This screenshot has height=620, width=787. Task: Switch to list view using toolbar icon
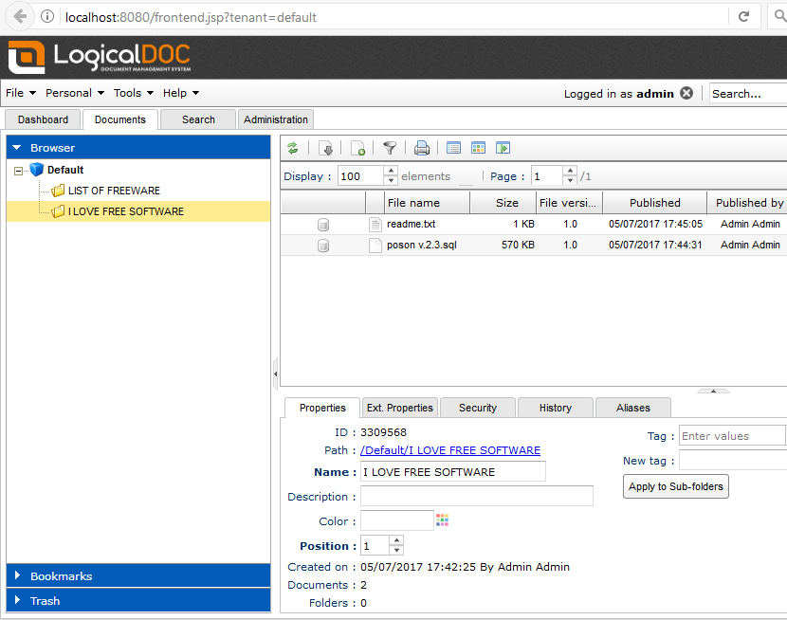coord(453,148)
